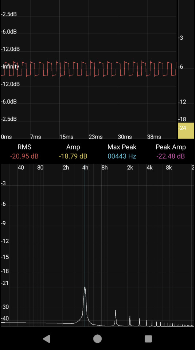
Task: Tap the Android home circle button
Action: click(98, 339)
